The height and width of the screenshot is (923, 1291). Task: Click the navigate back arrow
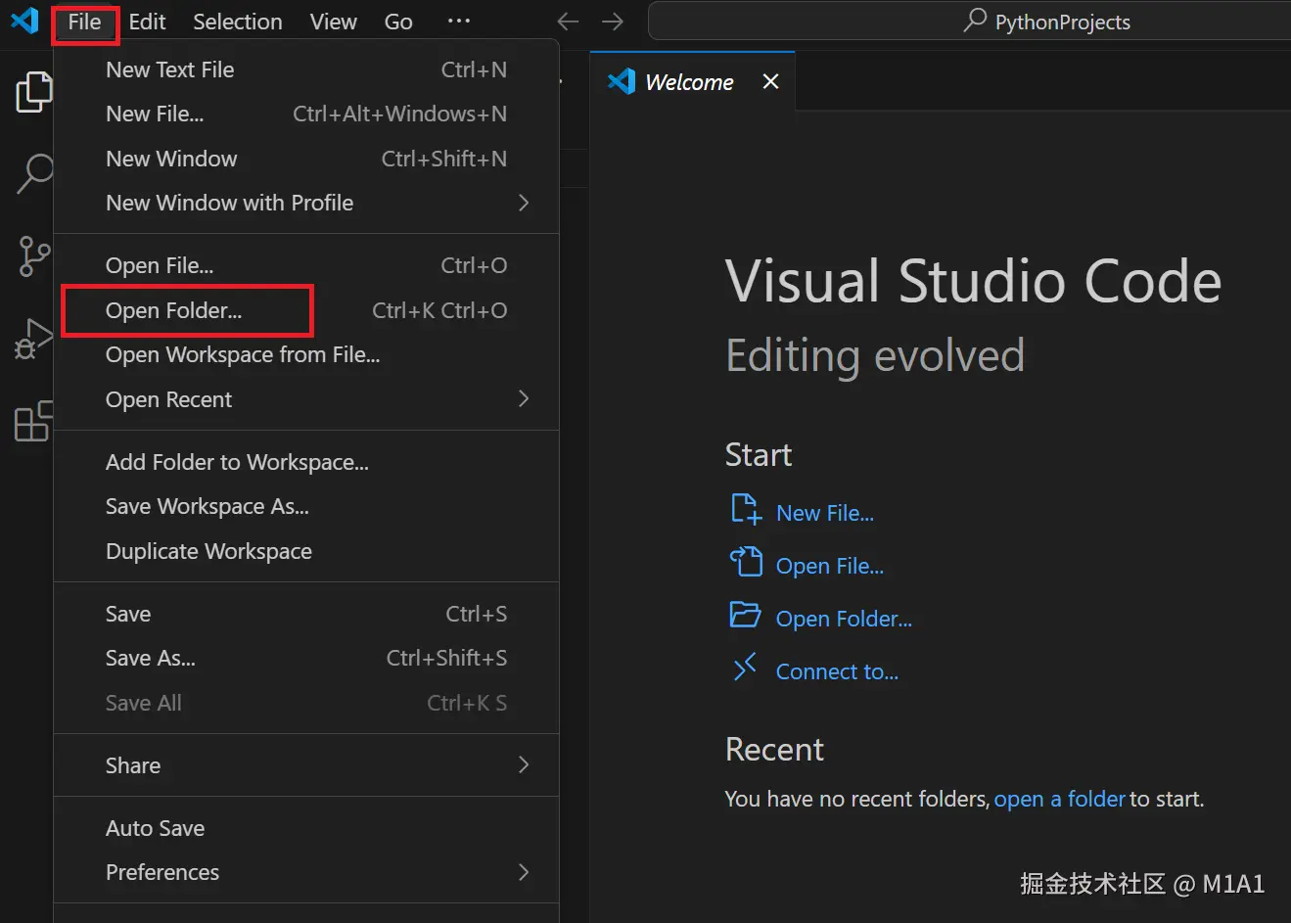point(568,22)
